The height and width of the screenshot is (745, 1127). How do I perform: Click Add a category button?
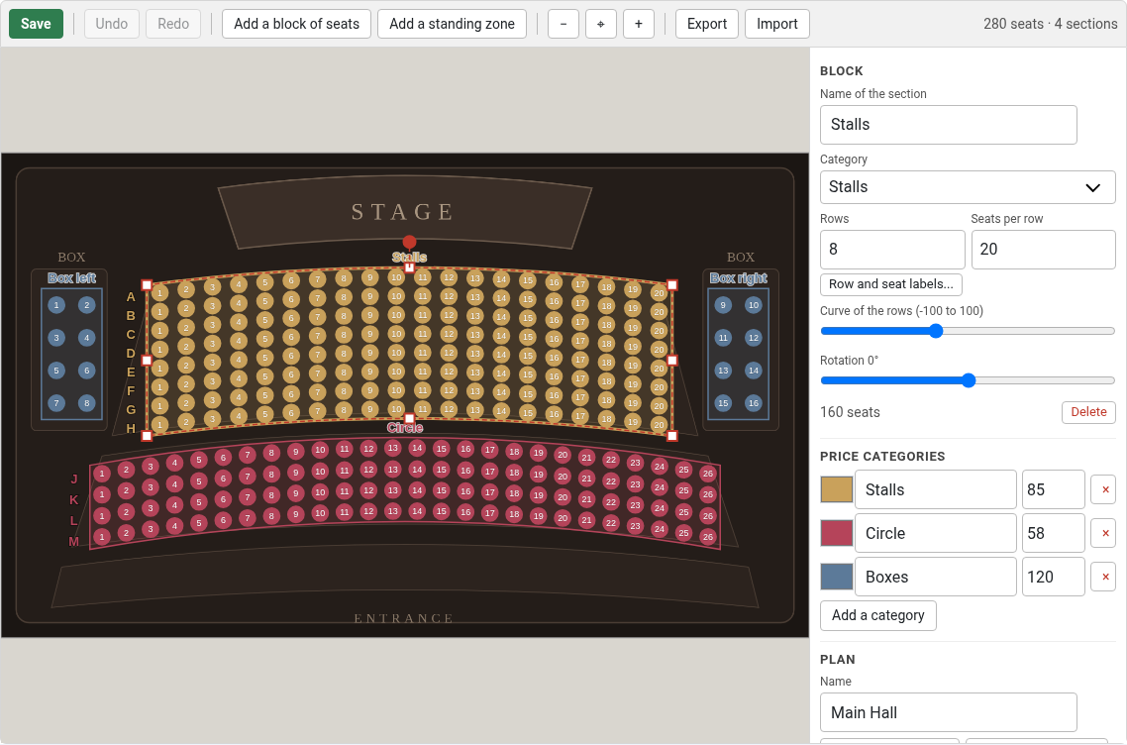coord(877,615)
